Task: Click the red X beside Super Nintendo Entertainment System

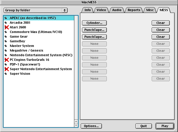Action: click(7, 69)
